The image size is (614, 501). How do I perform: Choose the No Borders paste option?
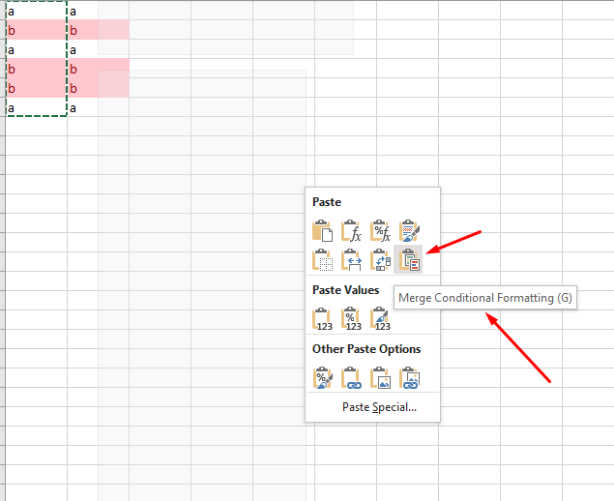point(322,260)
